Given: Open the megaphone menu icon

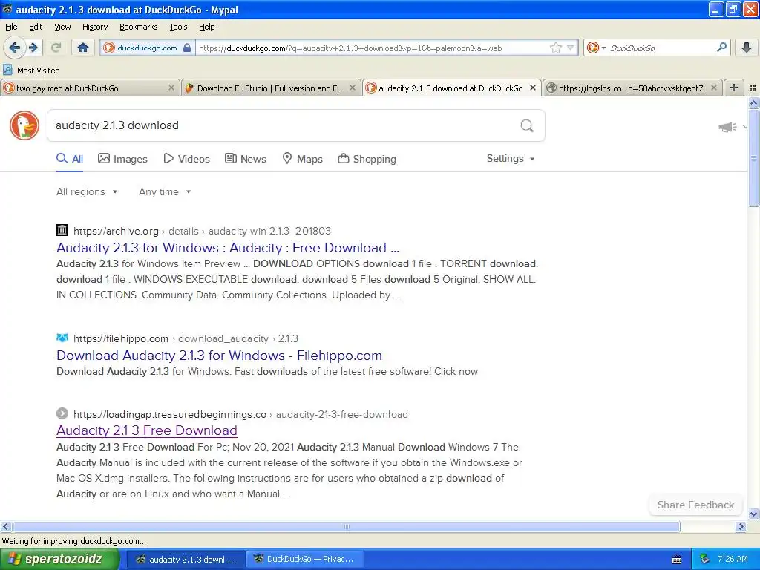Looking at the screenshot, I should point(727,127).
